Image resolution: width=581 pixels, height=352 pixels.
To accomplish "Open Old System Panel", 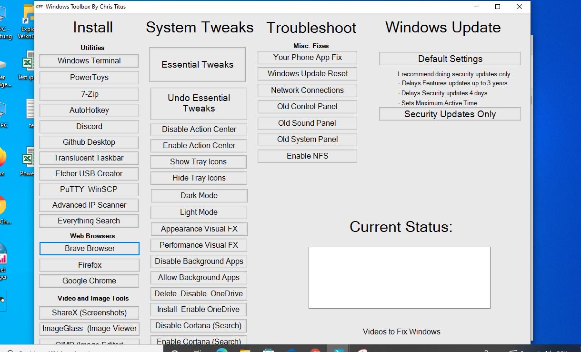I will (x=307, y=140).
